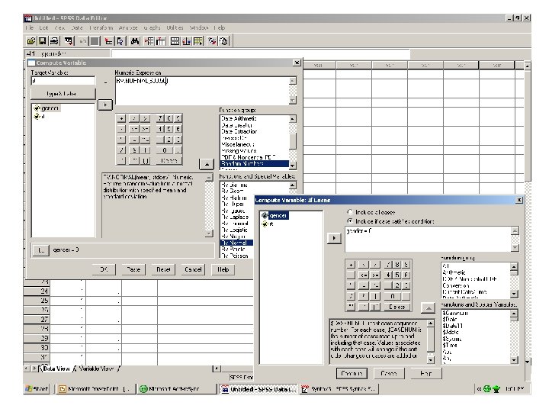Screen dimensions: 549x412
Task: Click 5 key on If Cases keypad
Action: pyautogui.click(x=397, y=275)
